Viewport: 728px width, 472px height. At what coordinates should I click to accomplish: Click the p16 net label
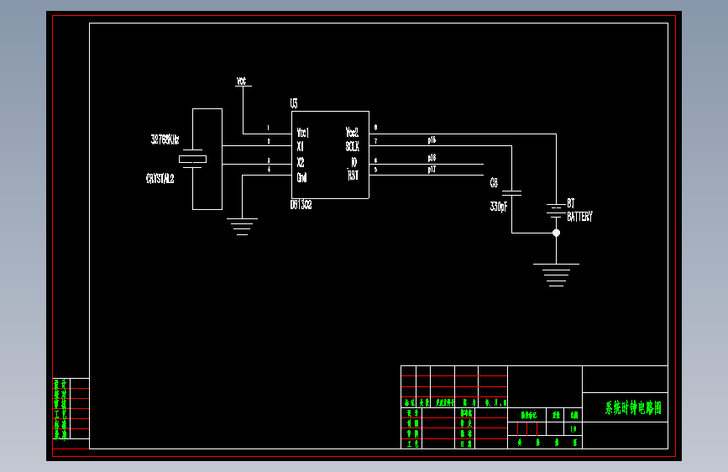tap(432, 158)
